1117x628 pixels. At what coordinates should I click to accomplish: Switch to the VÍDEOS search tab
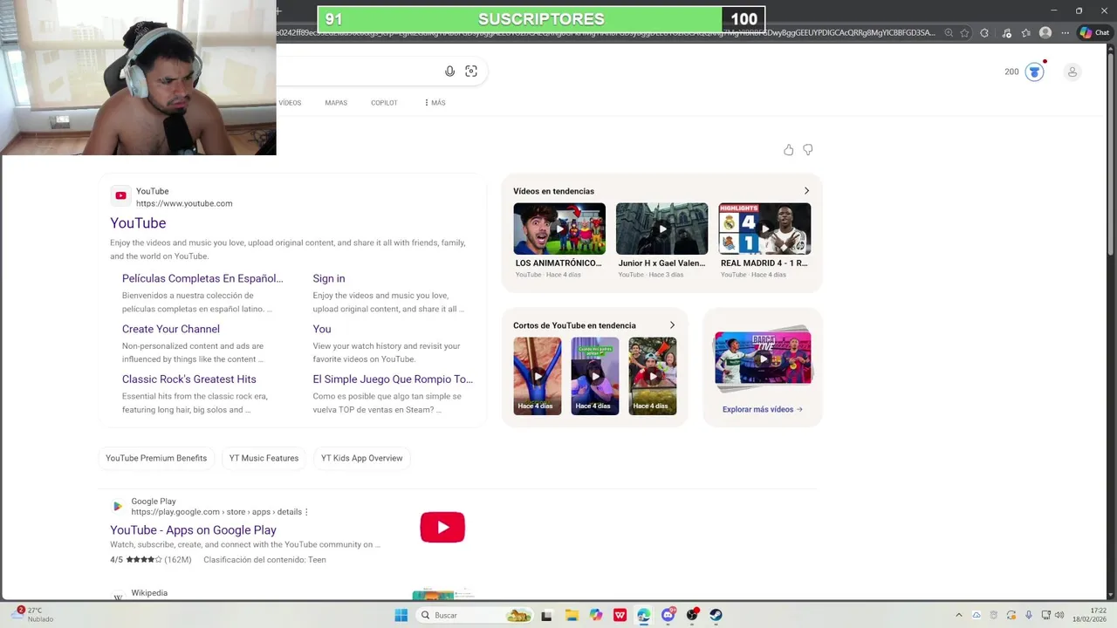pyautogui.click(x=290, y=103)
